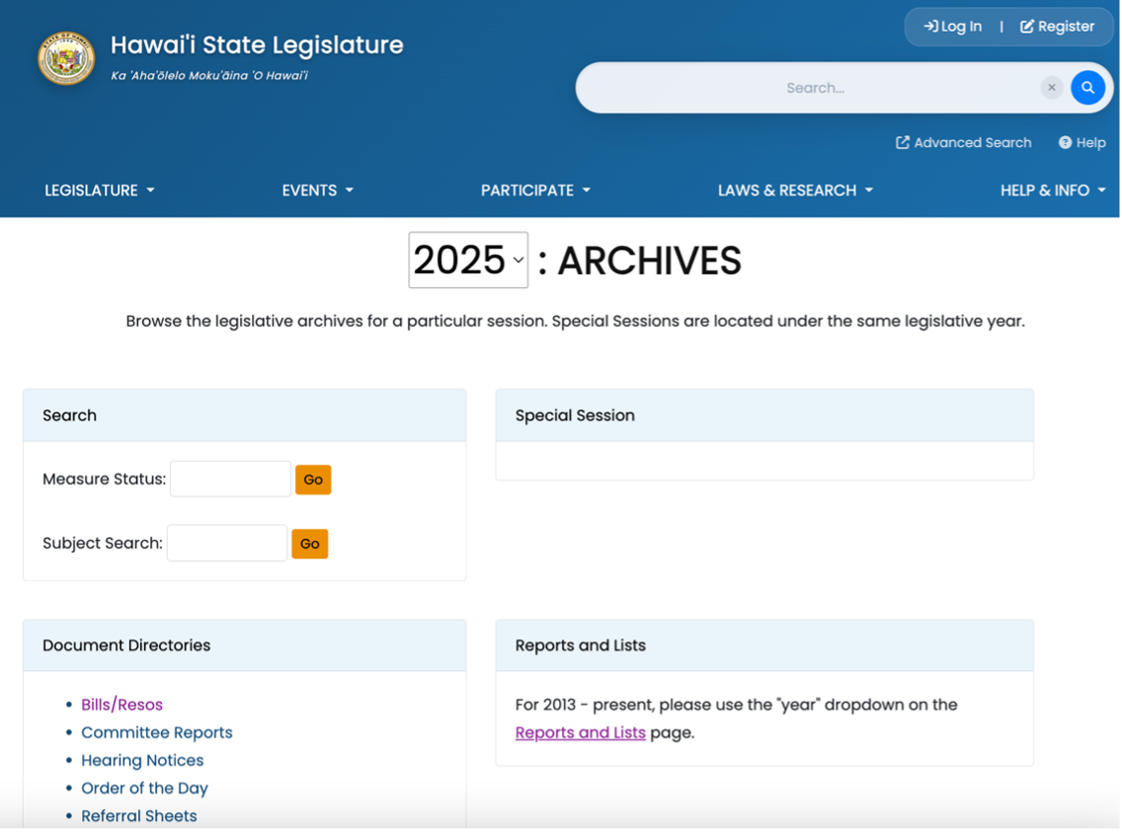The image size is (1122, 832).
Task: Open the Bills/Resos directory
Action: coord(121,705)
